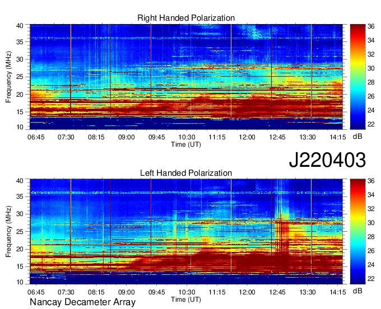The height and width of the screenshot is (309, 381).
Task: Click the "20" frequency tick of Right Handed plot
Action: pyautogui.click(x=20, y=95)
